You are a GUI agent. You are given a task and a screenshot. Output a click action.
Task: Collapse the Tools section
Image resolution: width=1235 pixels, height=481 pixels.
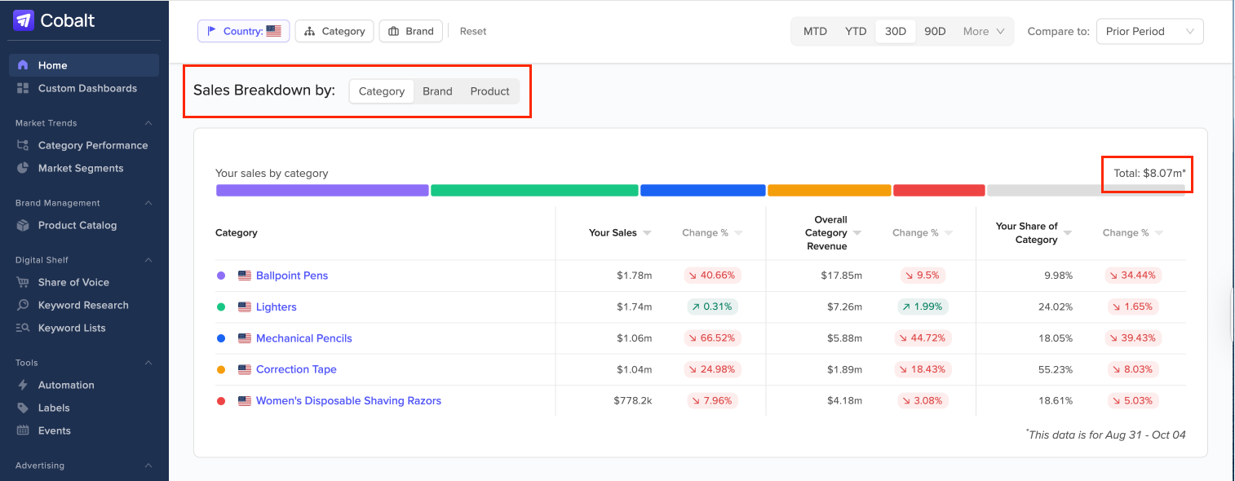148,363
